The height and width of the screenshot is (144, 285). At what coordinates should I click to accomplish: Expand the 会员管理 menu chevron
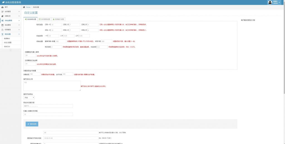point(19,11)
